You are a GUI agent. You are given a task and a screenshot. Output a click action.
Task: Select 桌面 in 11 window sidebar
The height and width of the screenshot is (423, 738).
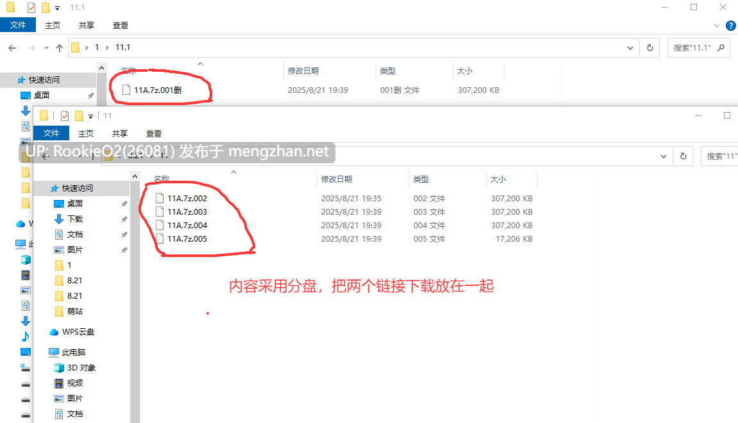point(75,204)
